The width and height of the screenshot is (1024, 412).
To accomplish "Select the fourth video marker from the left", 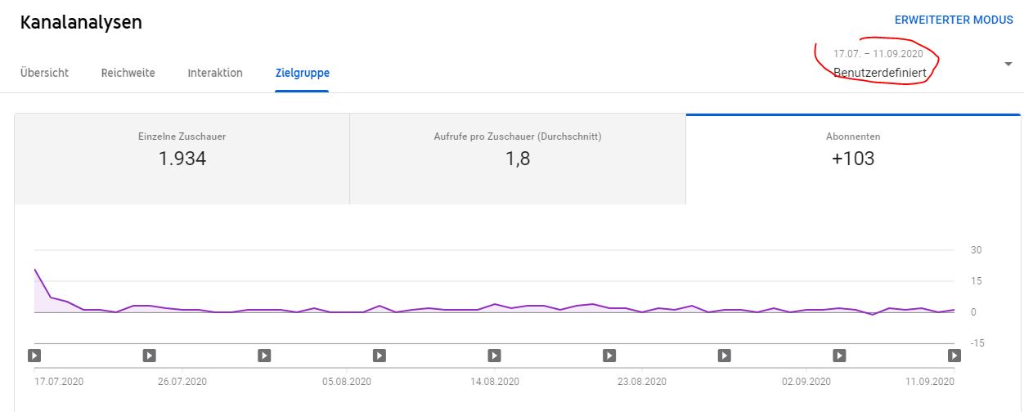I will point(380,356).
